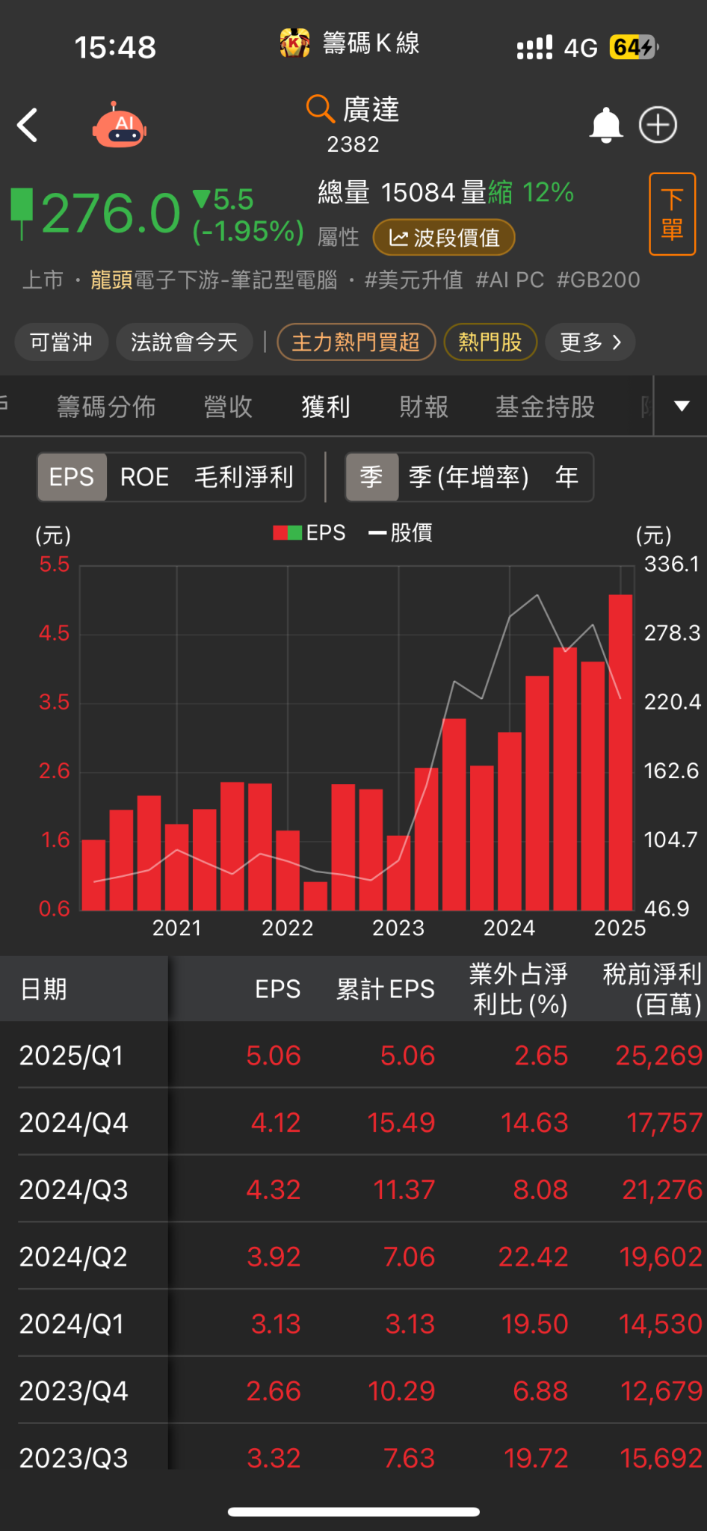Image resolution: width=707 pixels, height=1531 pixels.
Task: Tap the 下單 order button
Action: [x=673, y=214]
